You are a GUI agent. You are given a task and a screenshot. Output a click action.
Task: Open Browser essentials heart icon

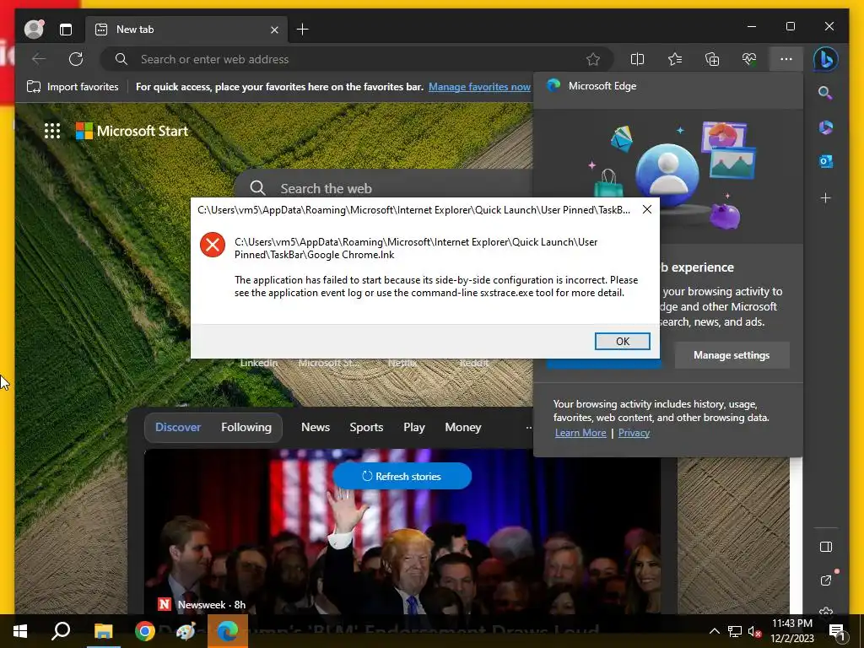pos(749,59)
